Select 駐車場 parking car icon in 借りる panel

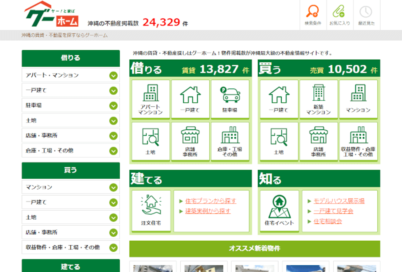click(x=230, y=99)
